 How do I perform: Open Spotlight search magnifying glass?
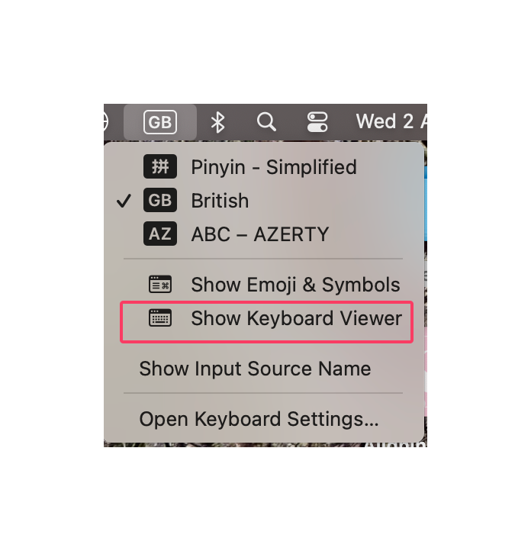click(x=266, y=122)
